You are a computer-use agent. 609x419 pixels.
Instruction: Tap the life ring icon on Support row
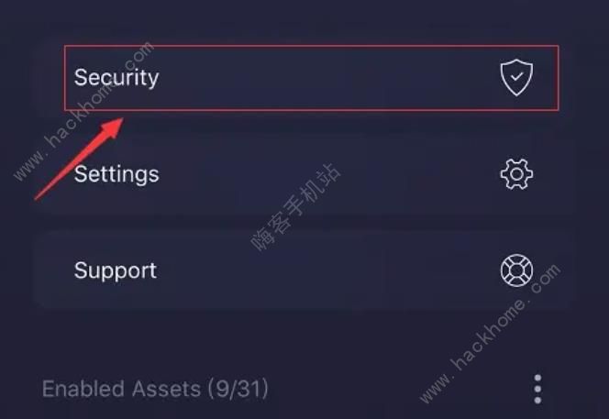pyautogui.click(x=516, y=270)
